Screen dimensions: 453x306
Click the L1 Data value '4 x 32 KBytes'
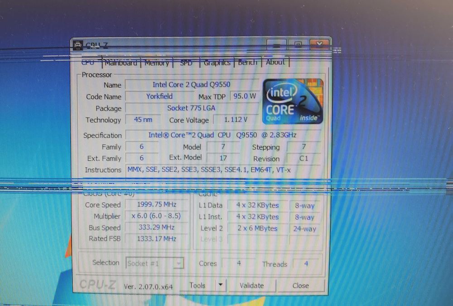click(x=257, y=205)
